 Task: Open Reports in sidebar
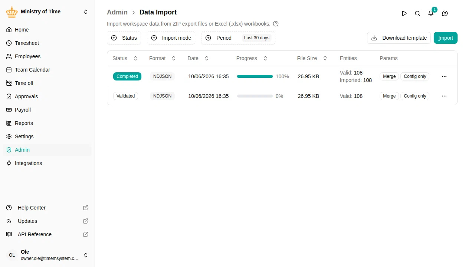pyautogui.click(x=47, y=123)
